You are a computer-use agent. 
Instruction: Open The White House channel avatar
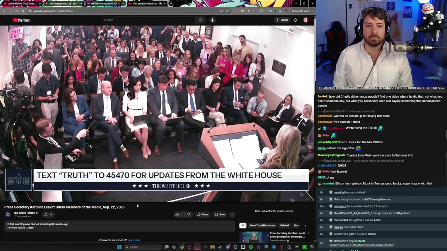tap(8, 214)
